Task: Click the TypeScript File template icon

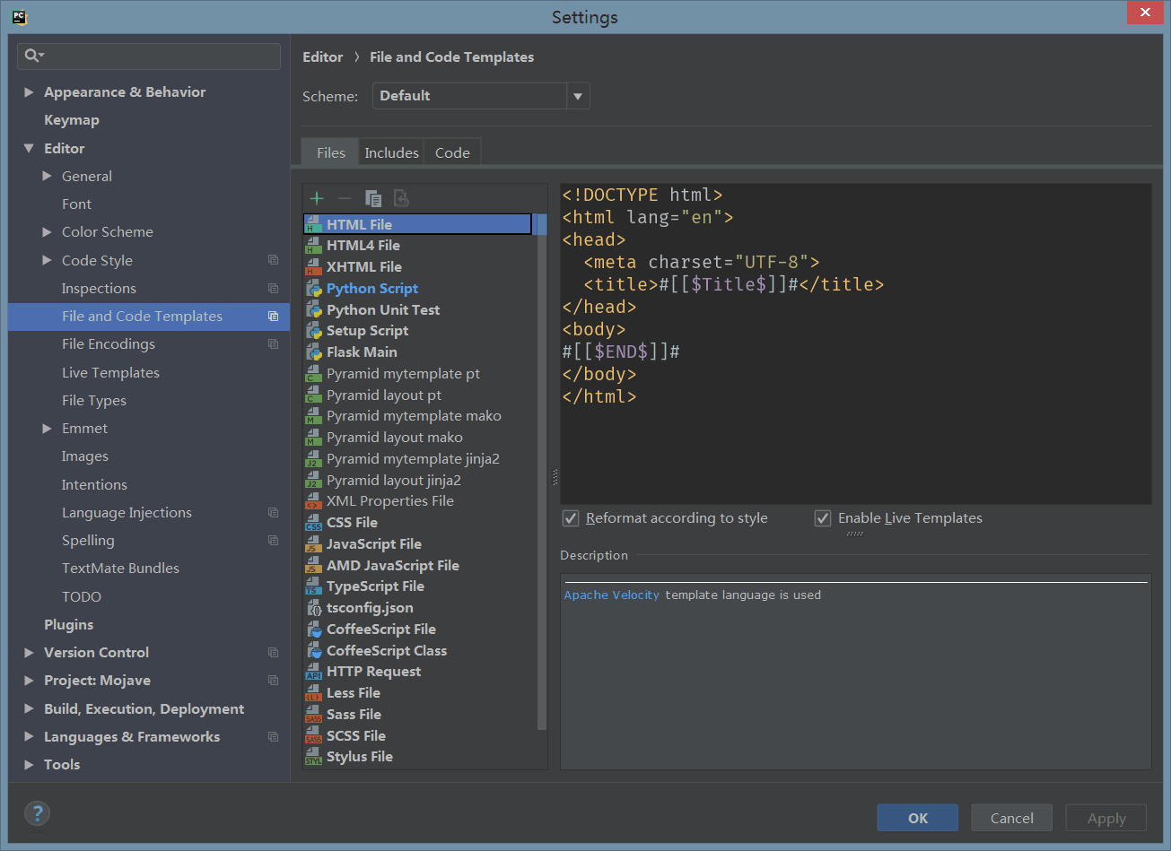Action: click(x=313, y=586)
